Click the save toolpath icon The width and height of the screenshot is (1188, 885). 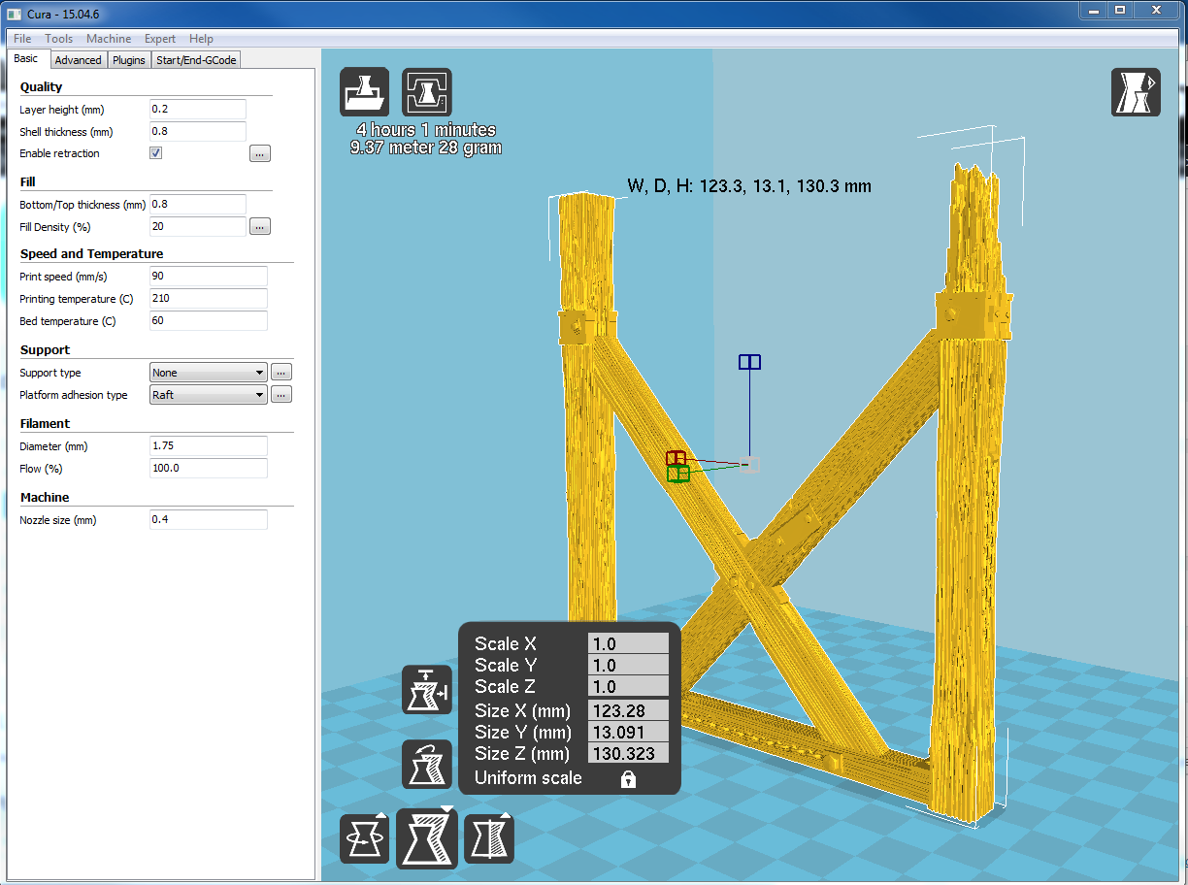pyautogui.click(x=427, y=92)
